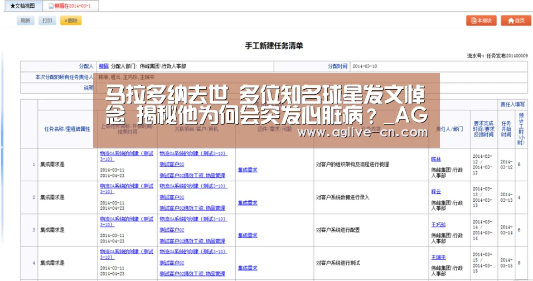Screen dimensions: 533x281
Task: Open 王瑞平 responsible person link
Action: [438, 257]
